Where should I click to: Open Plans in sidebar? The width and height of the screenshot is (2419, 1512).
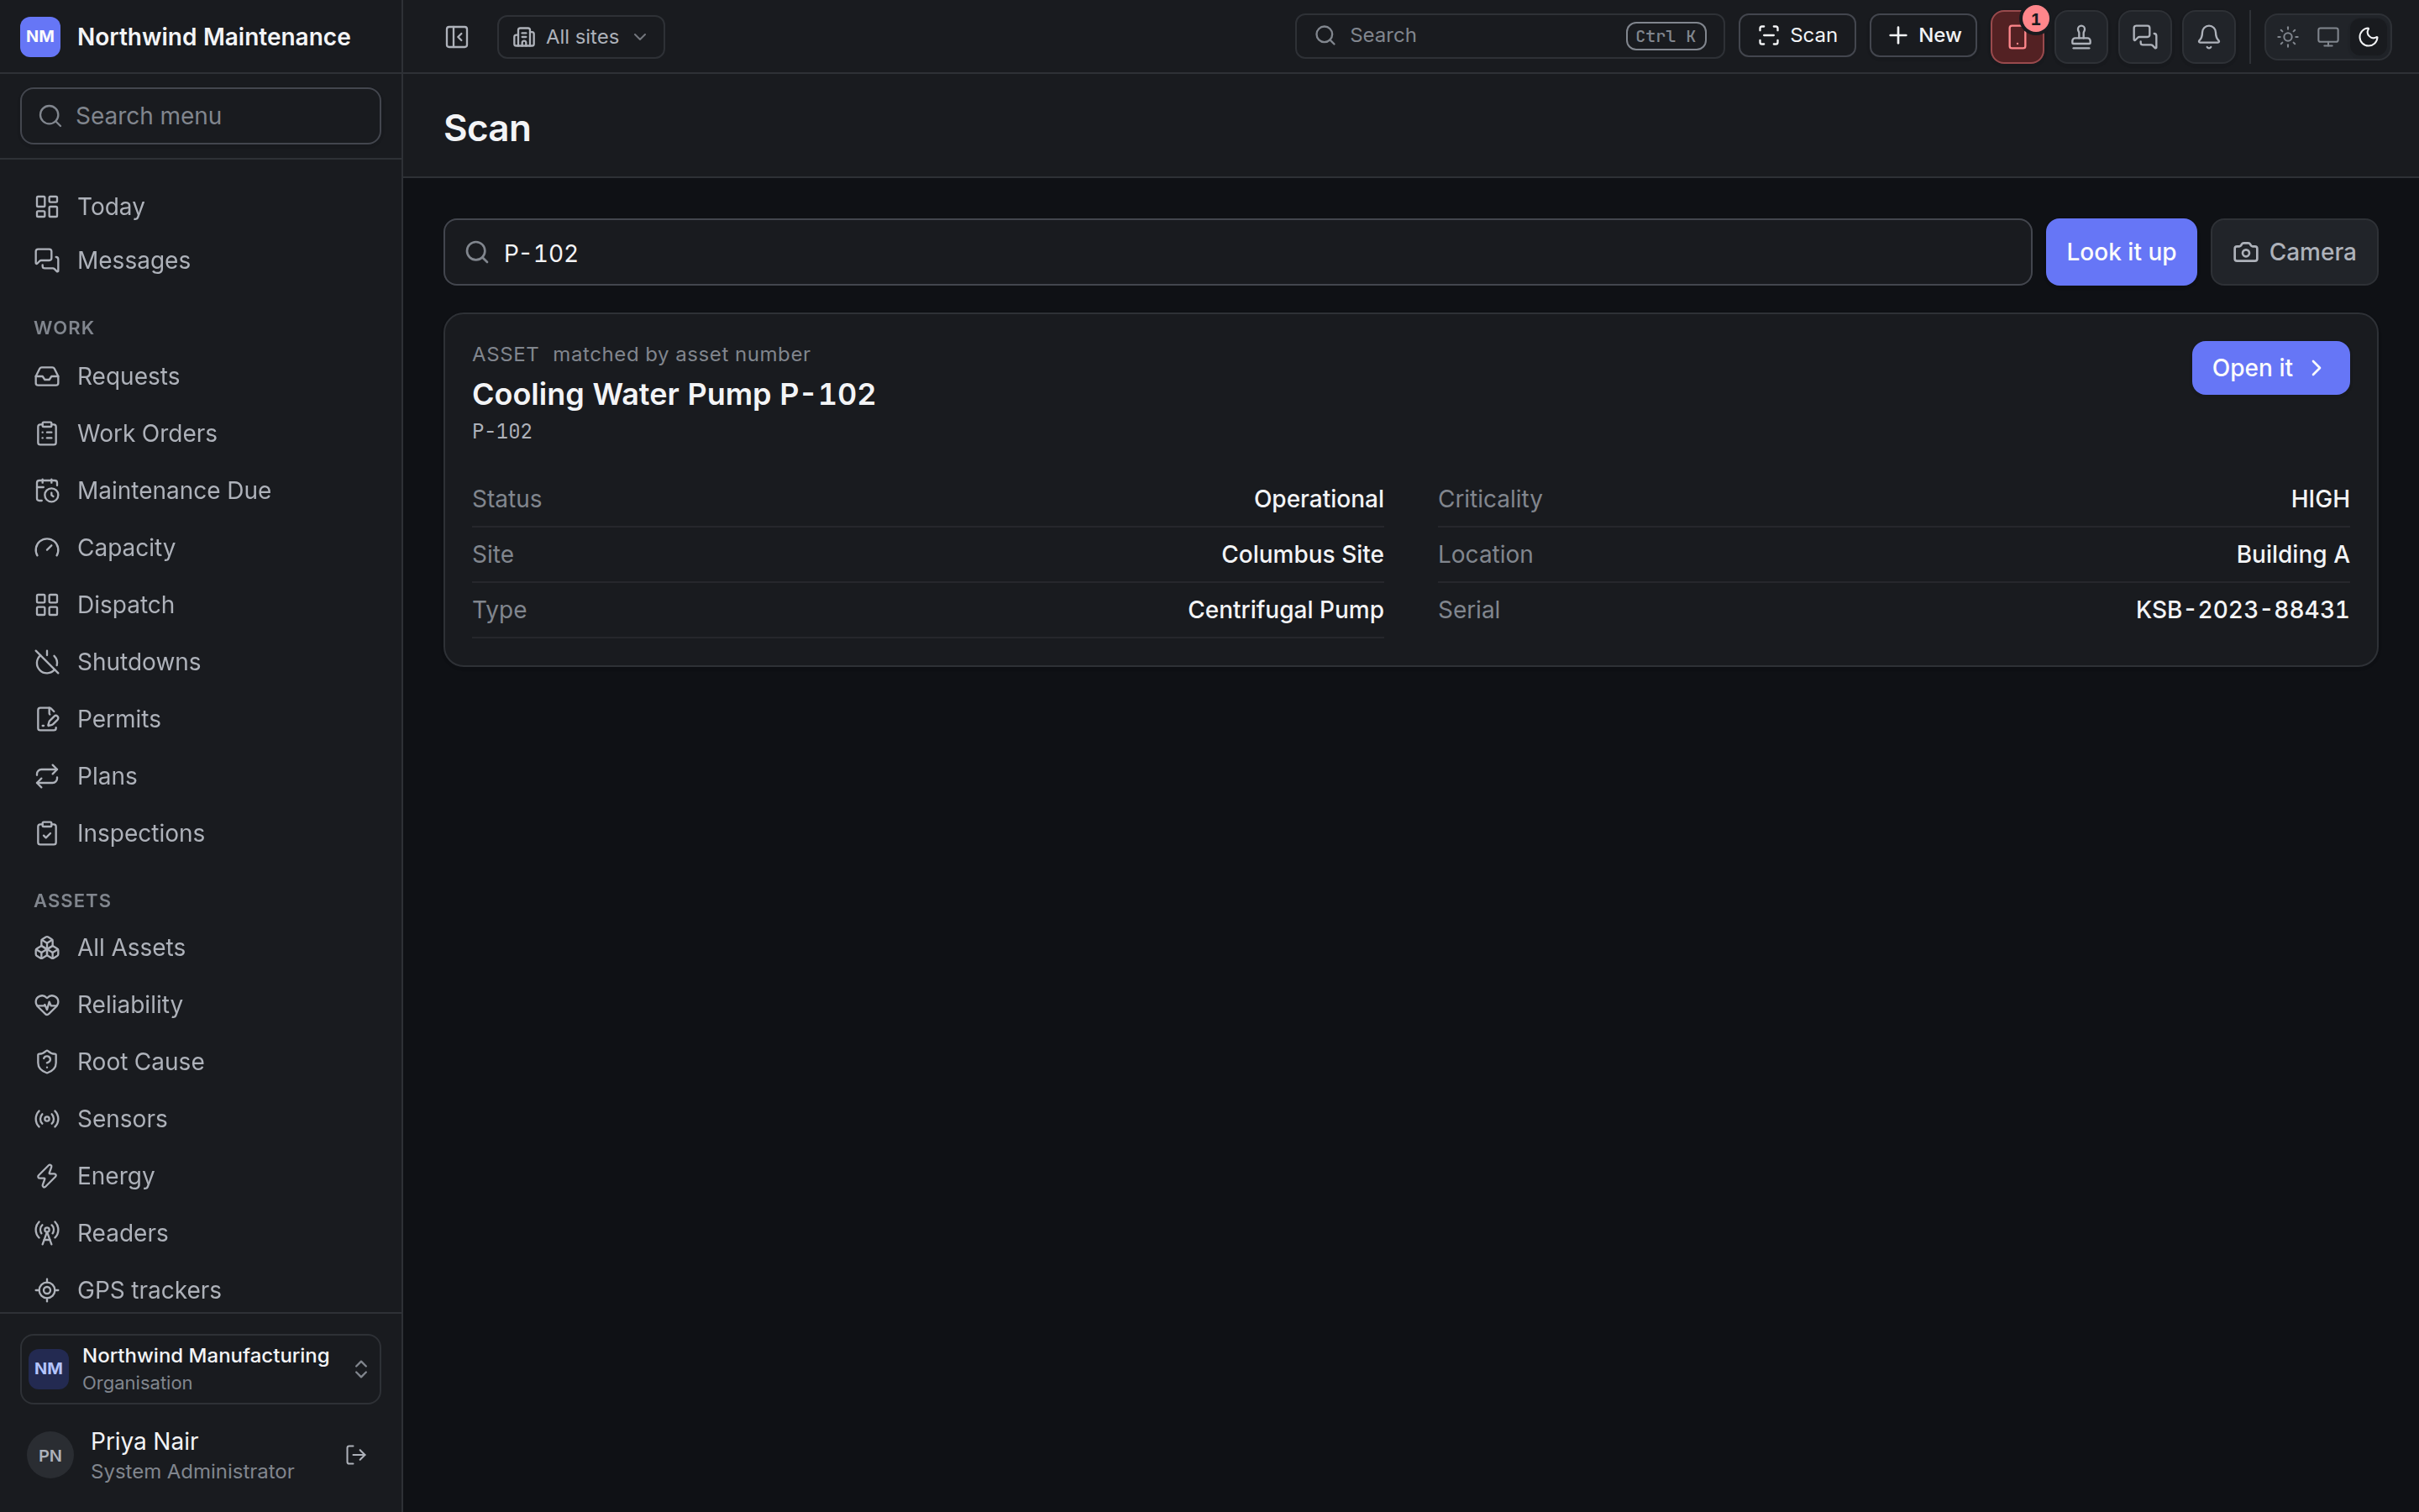(201, 775)
